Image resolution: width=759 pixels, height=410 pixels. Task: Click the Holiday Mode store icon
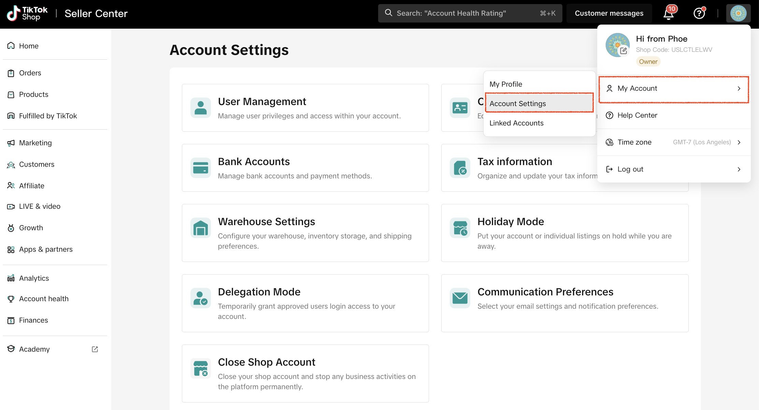pos(460,228)
